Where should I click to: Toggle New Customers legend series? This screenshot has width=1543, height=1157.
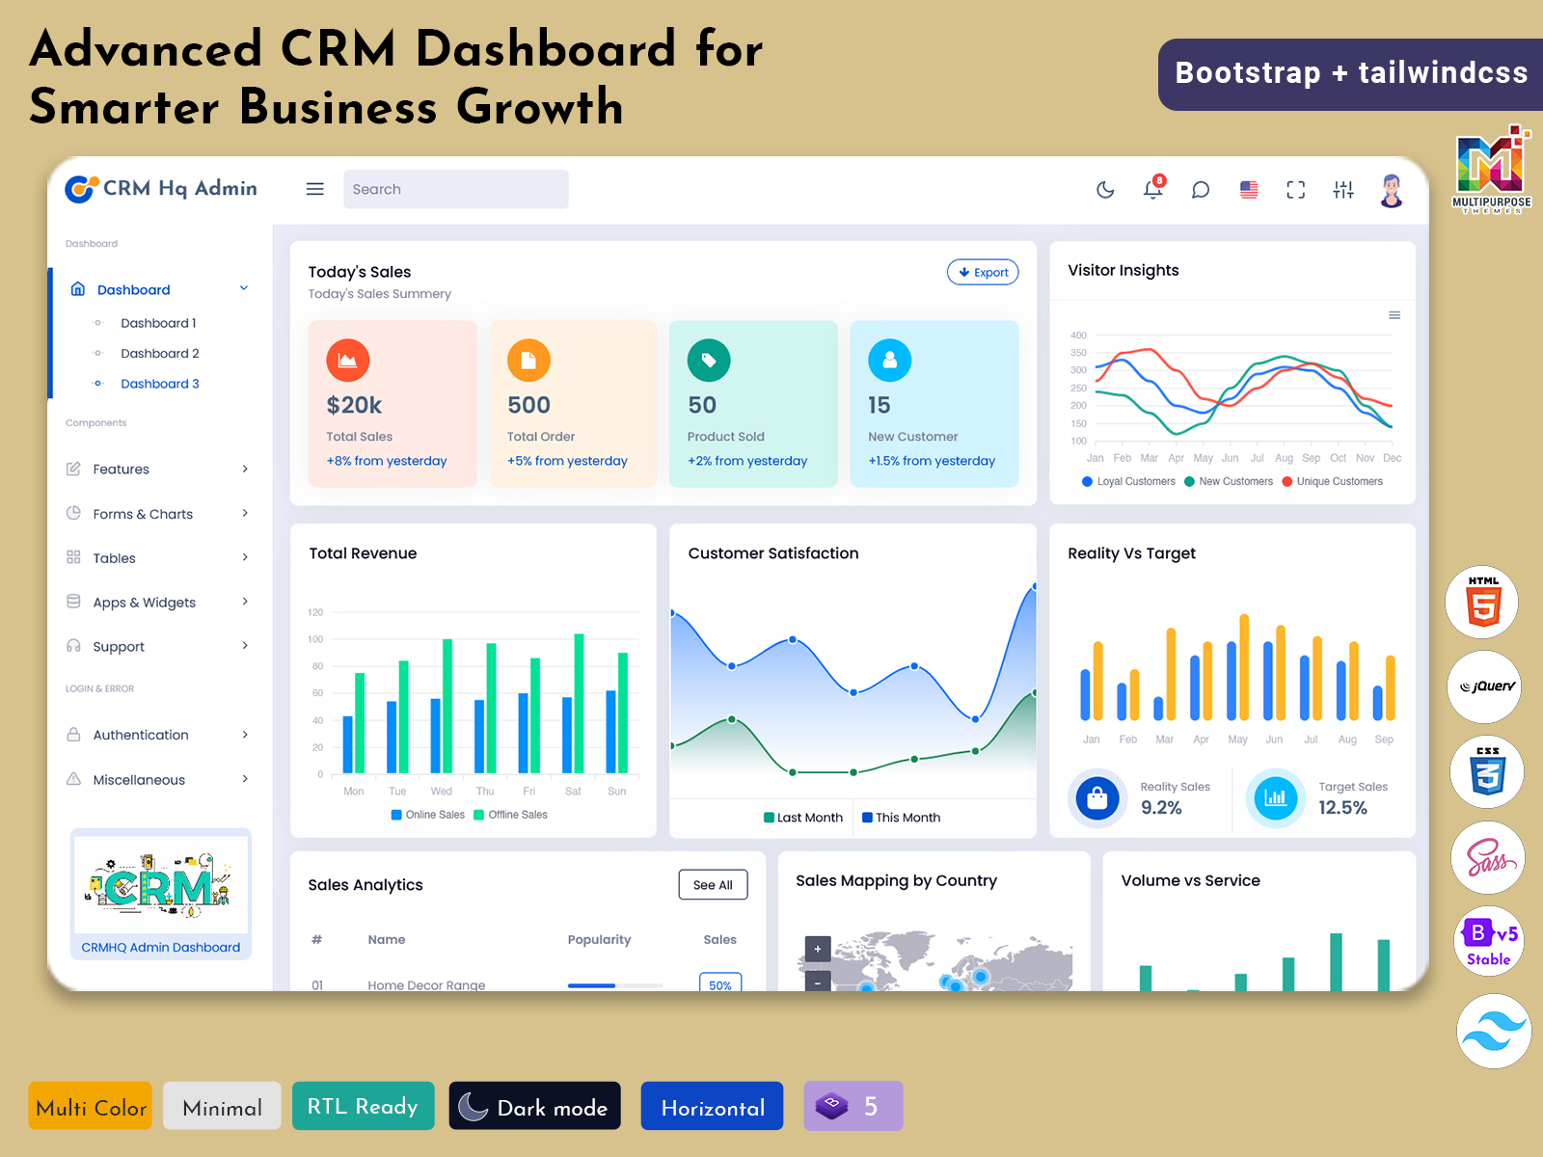1229,481
